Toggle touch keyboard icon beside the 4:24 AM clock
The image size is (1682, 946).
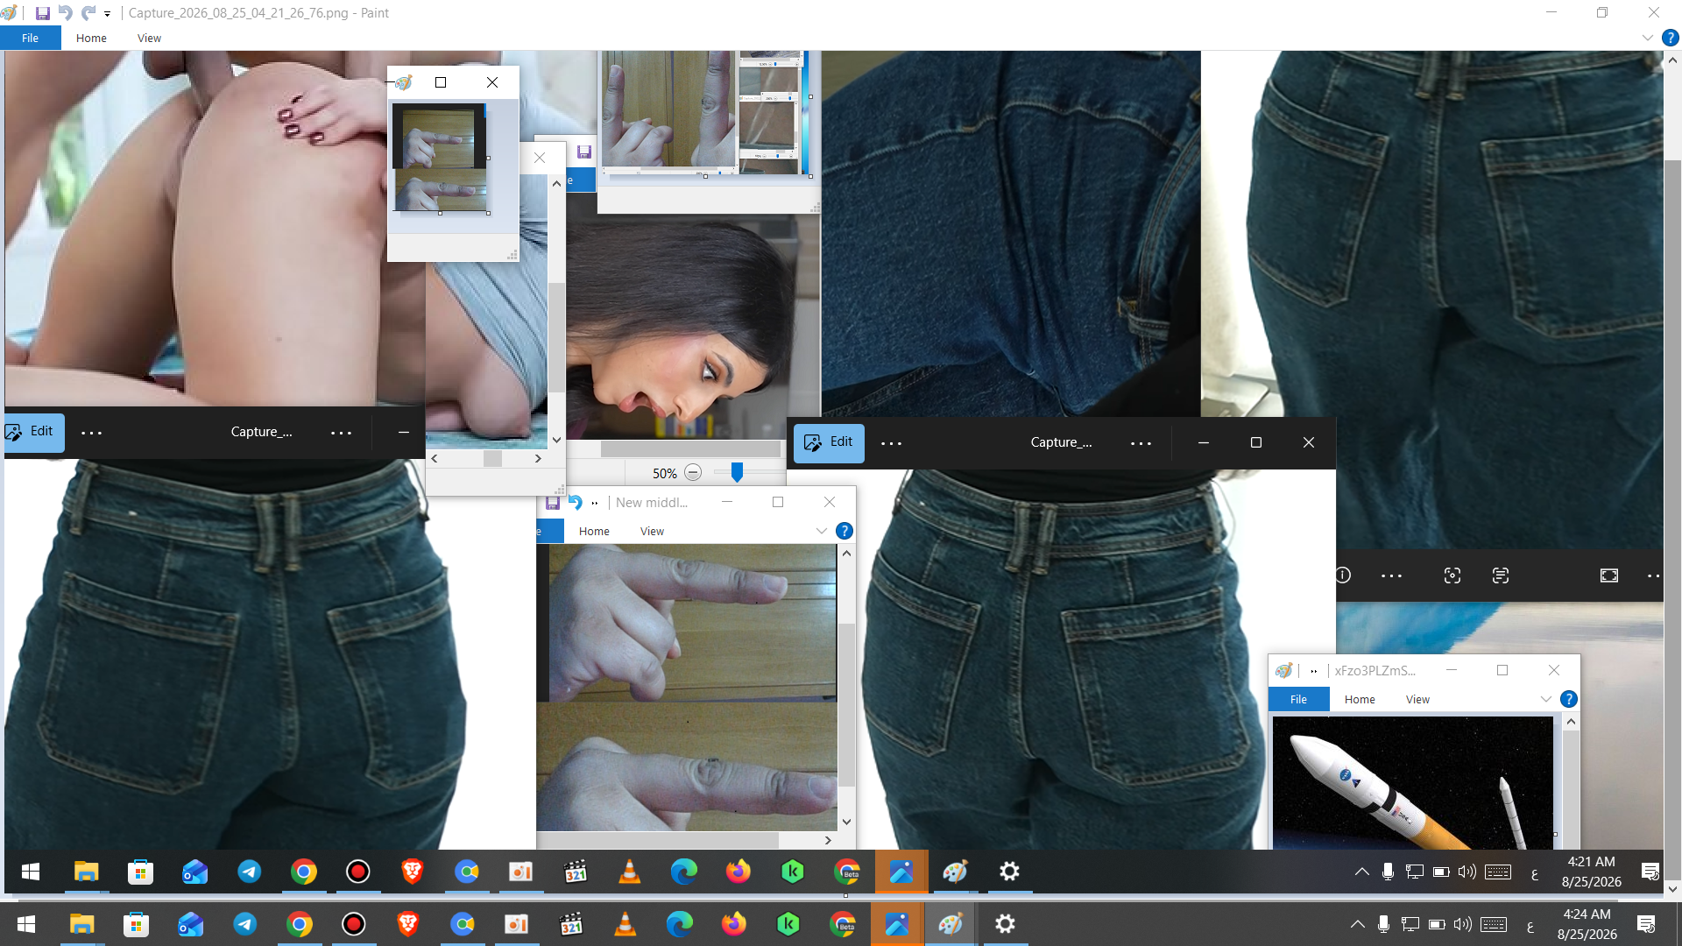1494,924
